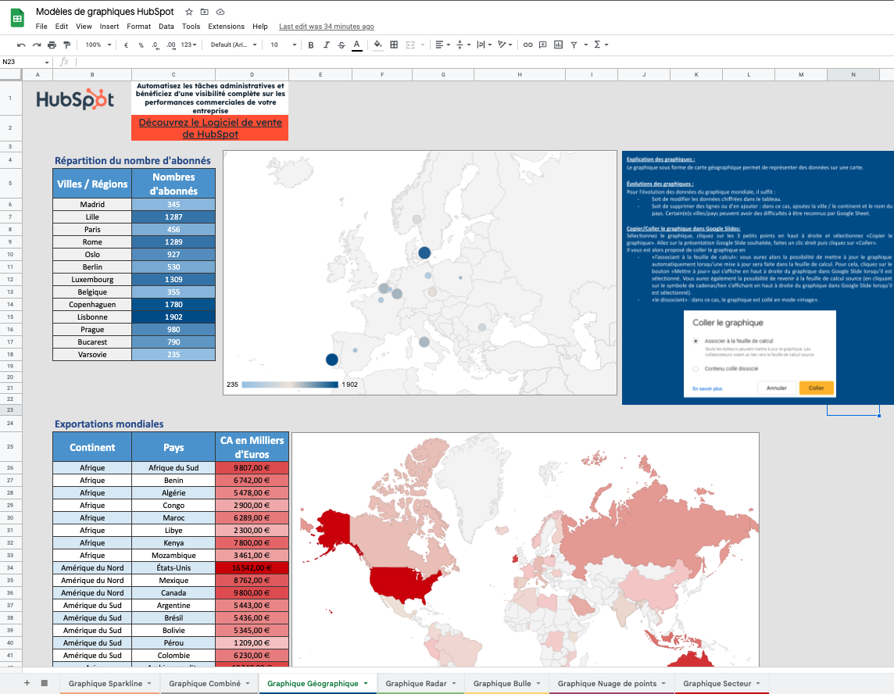Toggle Bold formatting
The width and height of the screenshot is (894, 694).
pos(311,45)
